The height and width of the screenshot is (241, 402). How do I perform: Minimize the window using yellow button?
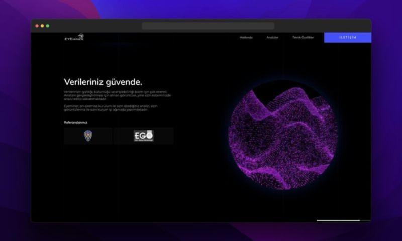point(42,26)
